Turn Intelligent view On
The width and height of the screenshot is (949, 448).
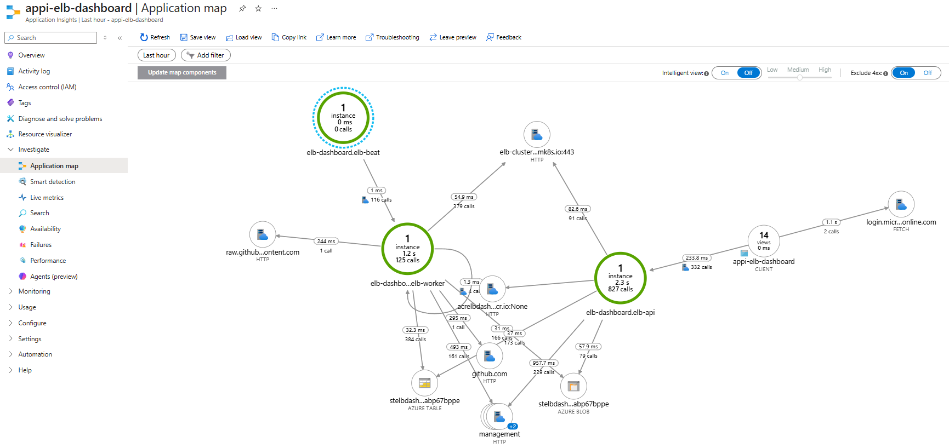(725, 73)
